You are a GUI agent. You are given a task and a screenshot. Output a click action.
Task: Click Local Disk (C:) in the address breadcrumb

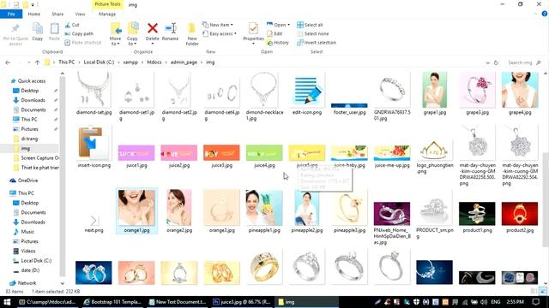click(99, 62)
